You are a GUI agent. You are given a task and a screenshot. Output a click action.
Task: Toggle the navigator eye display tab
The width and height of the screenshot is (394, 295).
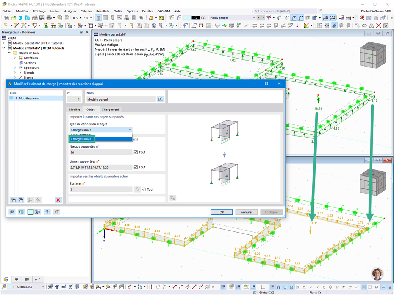click(x=16, y=279)
